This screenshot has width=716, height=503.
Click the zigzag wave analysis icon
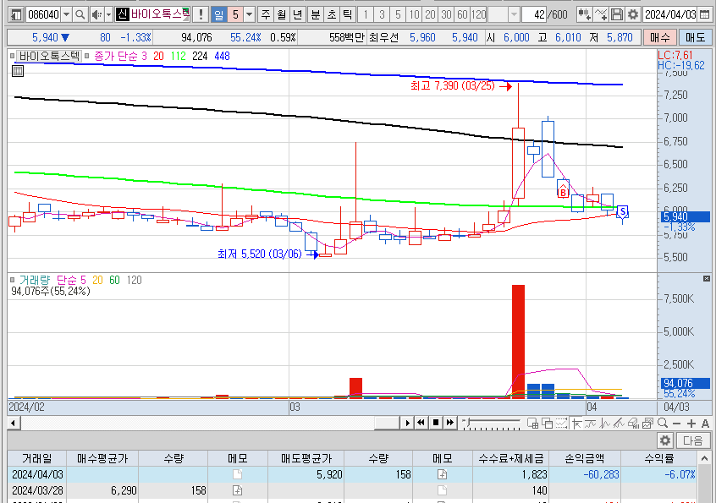point(604,424)
